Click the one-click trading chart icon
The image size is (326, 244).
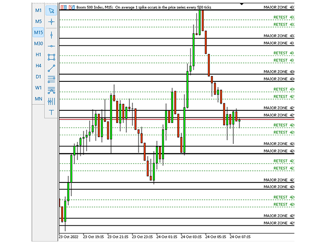72,7
